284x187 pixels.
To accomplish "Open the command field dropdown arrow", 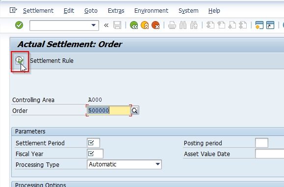I will (94, 25).
